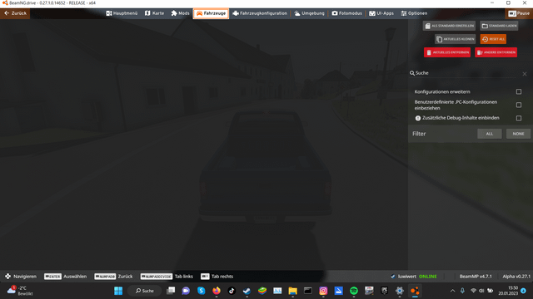Open Task View from taskbar
This screenshot has height=299, width=533.
pyautogui.click(x=171, y=291)
